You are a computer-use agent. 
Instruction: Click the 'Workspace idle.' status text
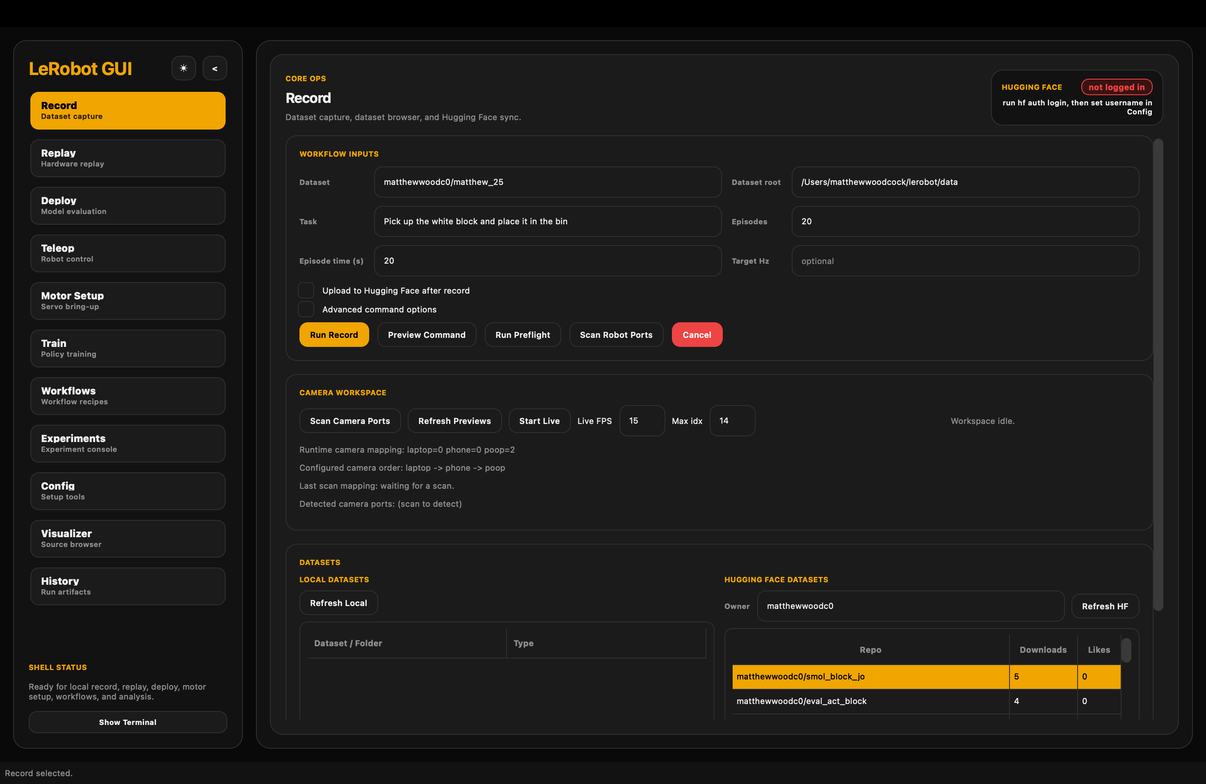click(982, 421)
